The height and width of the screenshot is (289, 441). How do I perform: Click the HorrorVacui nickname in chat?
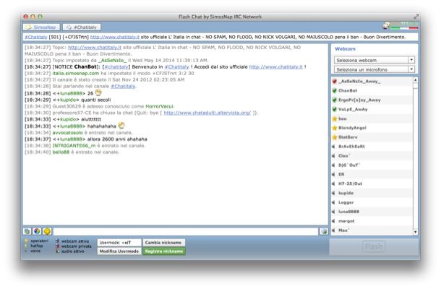[160, 106]
